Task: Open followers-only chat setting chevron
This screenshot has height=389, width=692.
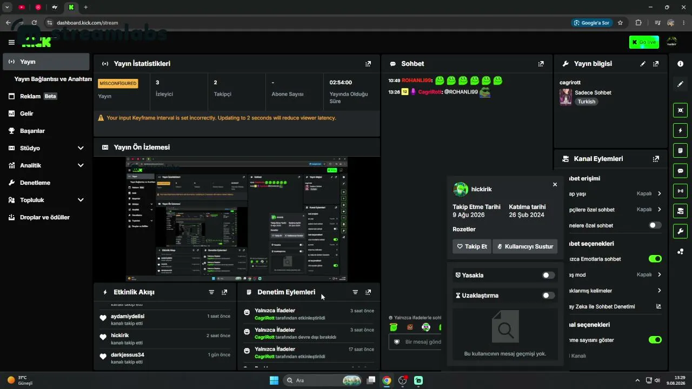Action: click(659, 209)
